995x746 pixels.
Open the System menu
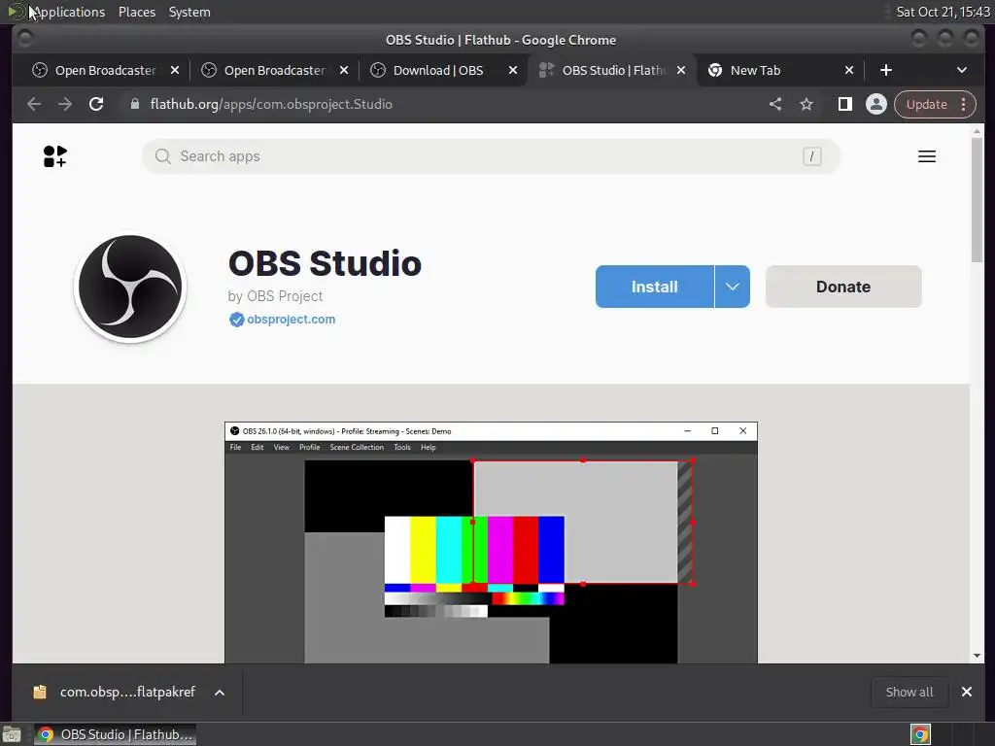pyautogui.click(x=189, y=12)
